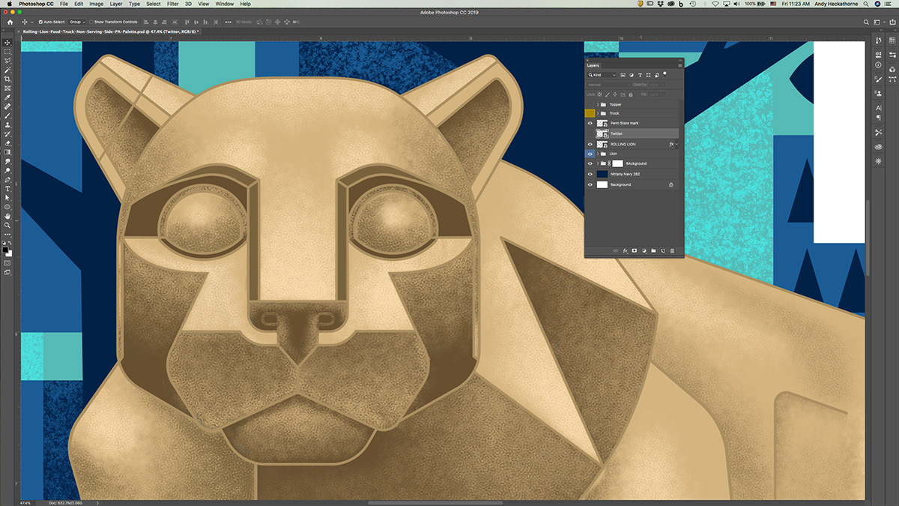The width and height of the screenshot is (899, 506).
Task: Expand the Lion group
Action: (598, 154)
